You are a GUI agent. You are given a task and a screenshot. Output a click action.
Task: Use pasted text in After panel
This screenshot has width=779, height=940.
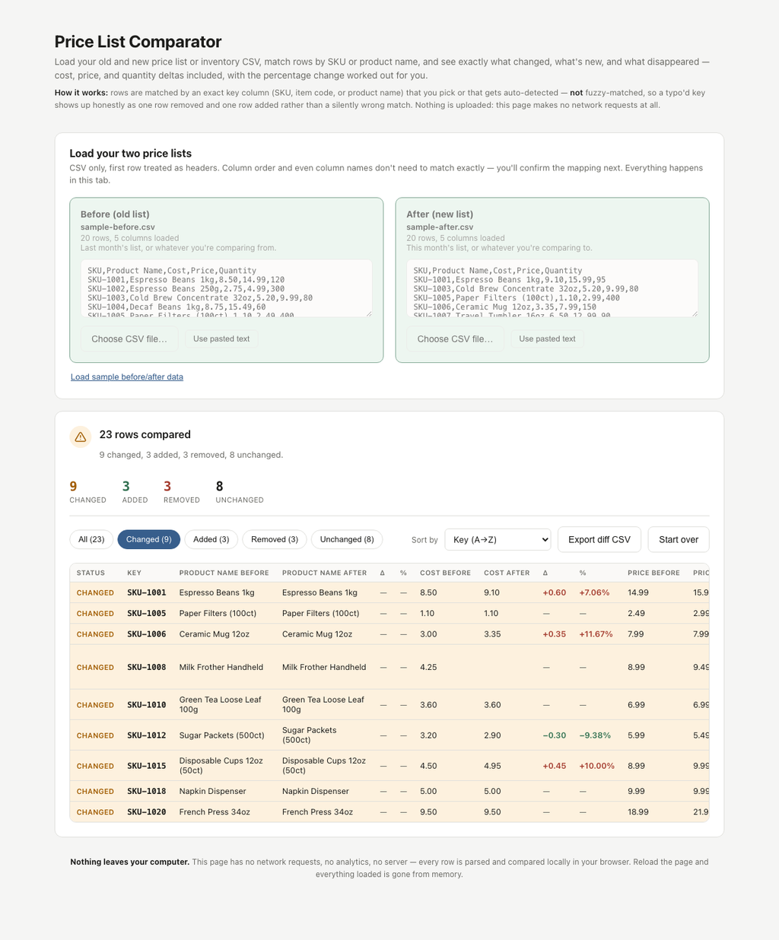pyautogui.click(x=547, y=338)
